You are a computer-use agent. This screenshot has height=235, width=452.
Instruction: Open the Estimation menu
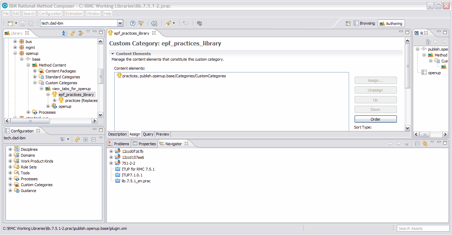74,14
